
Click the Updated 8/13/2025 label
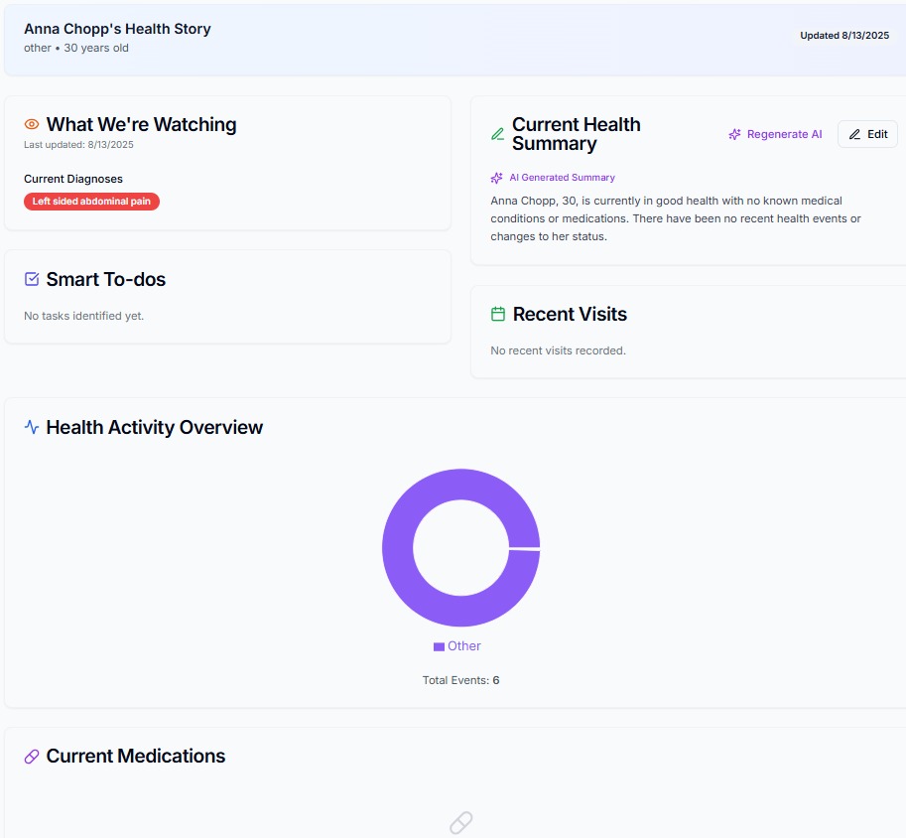coord(844,35)
